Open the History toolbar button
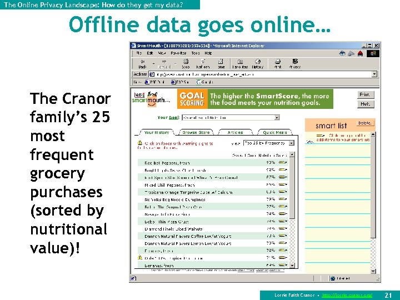The image size is (400, 300). (258, 64)
